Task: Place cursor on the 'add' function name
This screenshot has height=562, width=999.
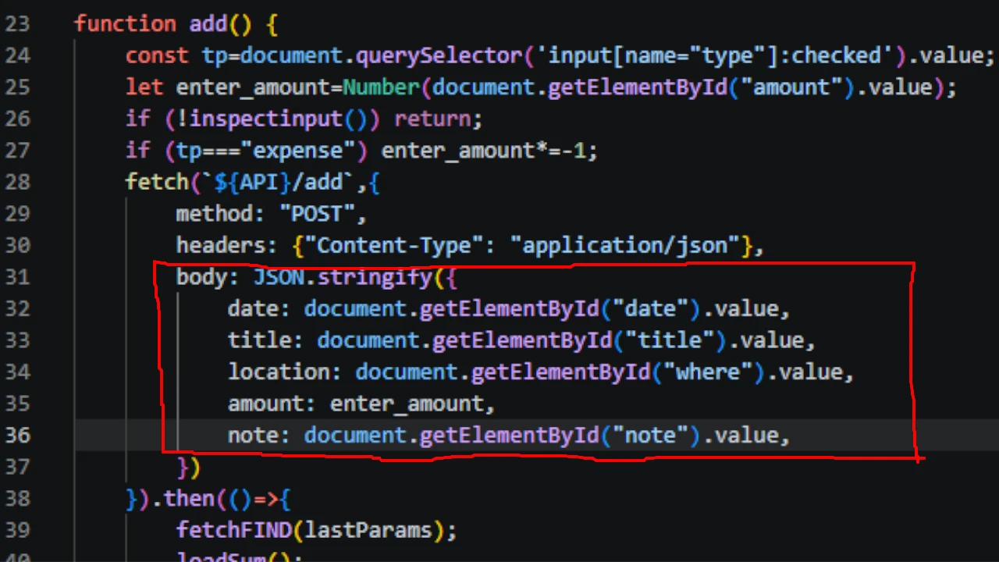Action: tap(208, 24)
